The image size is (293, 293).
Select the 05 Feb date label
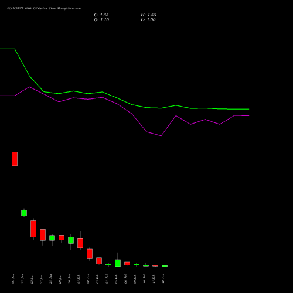pos(117,279)
